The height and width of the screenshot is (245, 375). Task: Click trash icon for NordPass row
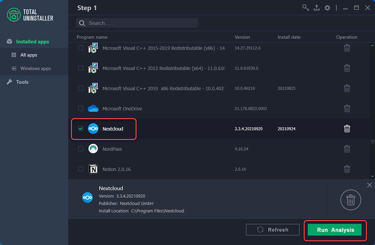coord(347,149)
